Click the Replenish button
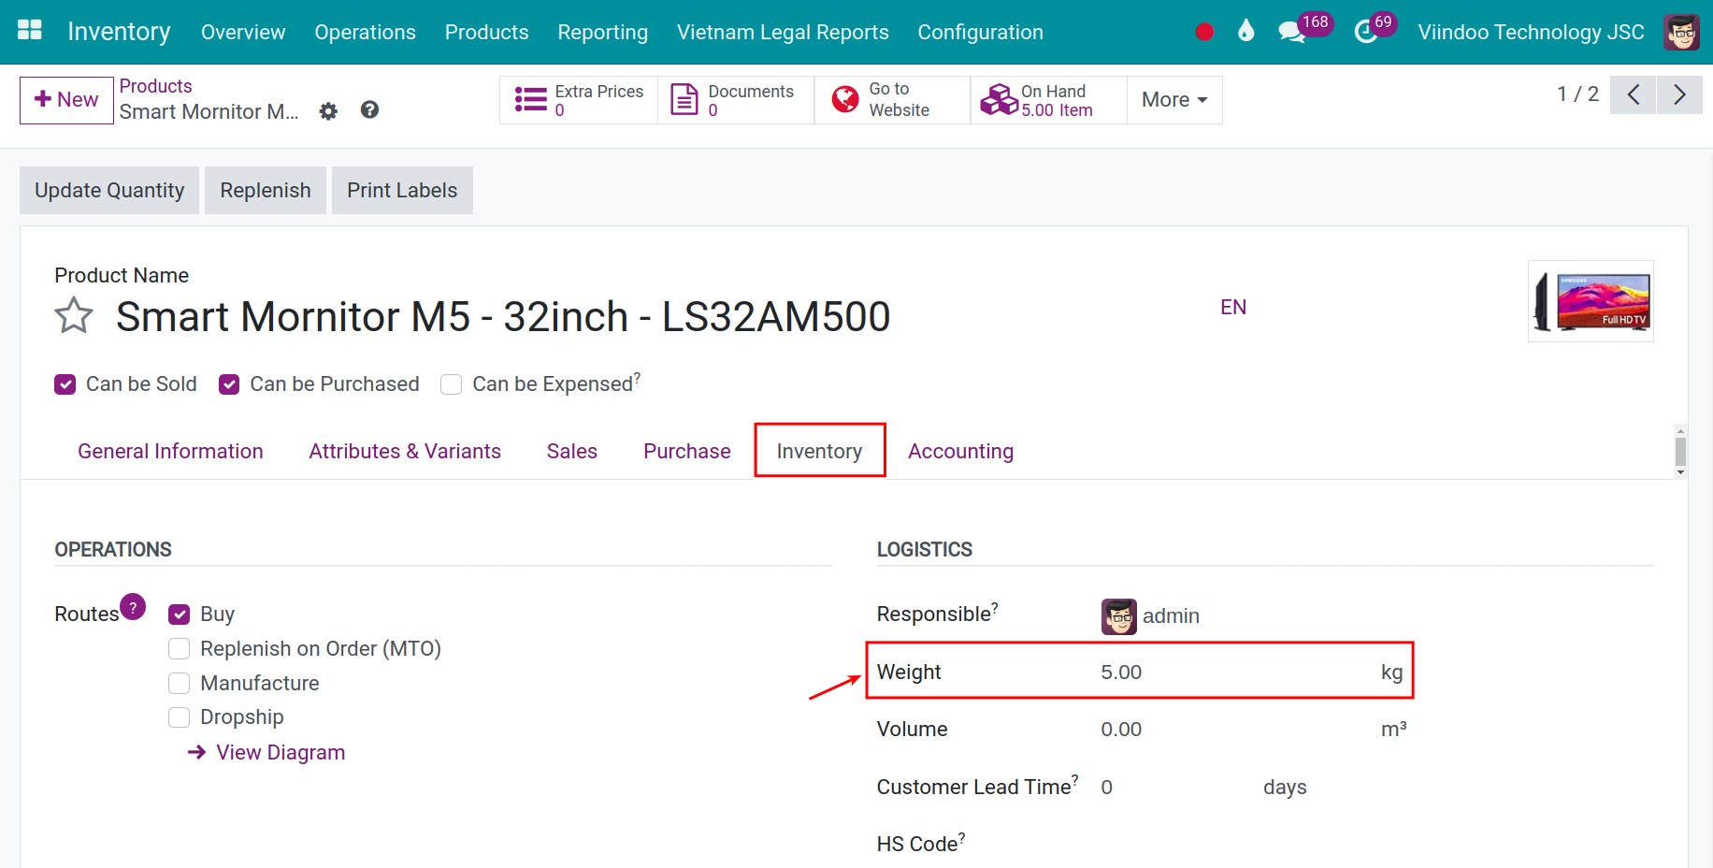The height and width of the screenshot is (868, 1713). click(266, 190)
